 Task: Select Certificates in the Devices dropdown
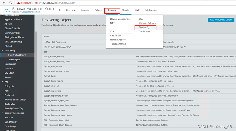(144, 31)
